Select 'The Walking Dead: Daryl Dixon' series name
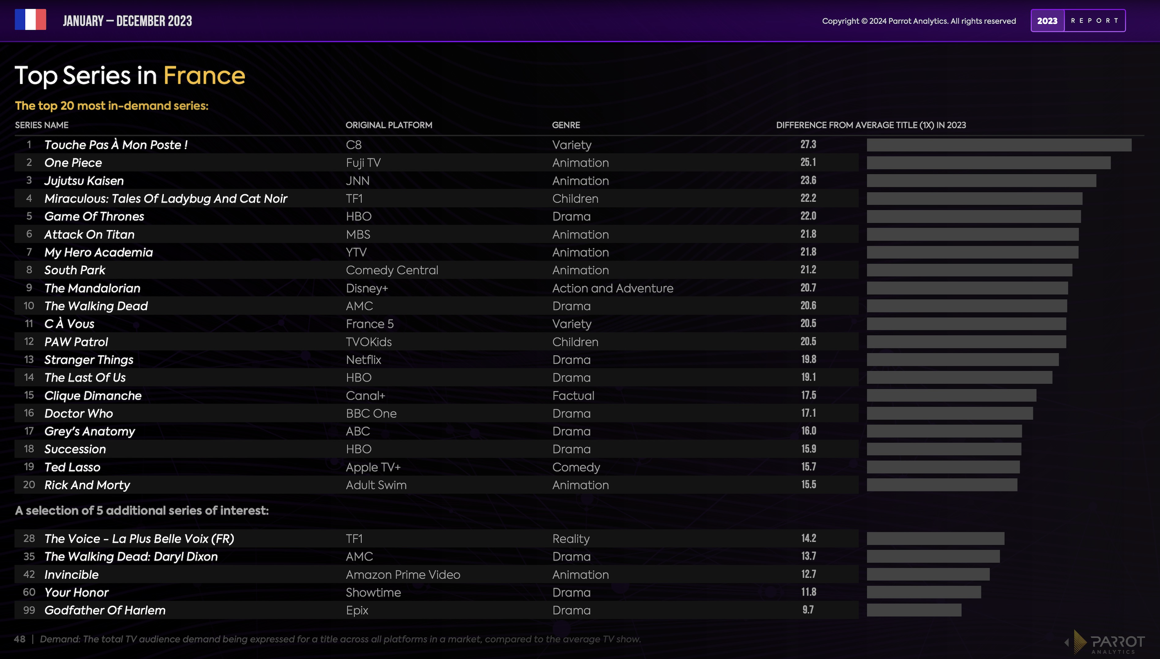 click(x=131, y=556)
